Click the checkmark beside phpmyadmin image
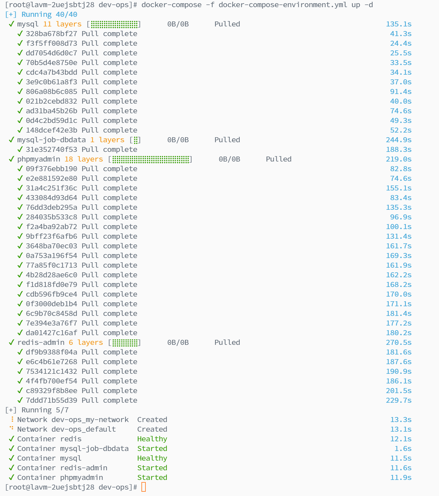Viewport: 439px width, 496px height. click(x=11, y=159)
